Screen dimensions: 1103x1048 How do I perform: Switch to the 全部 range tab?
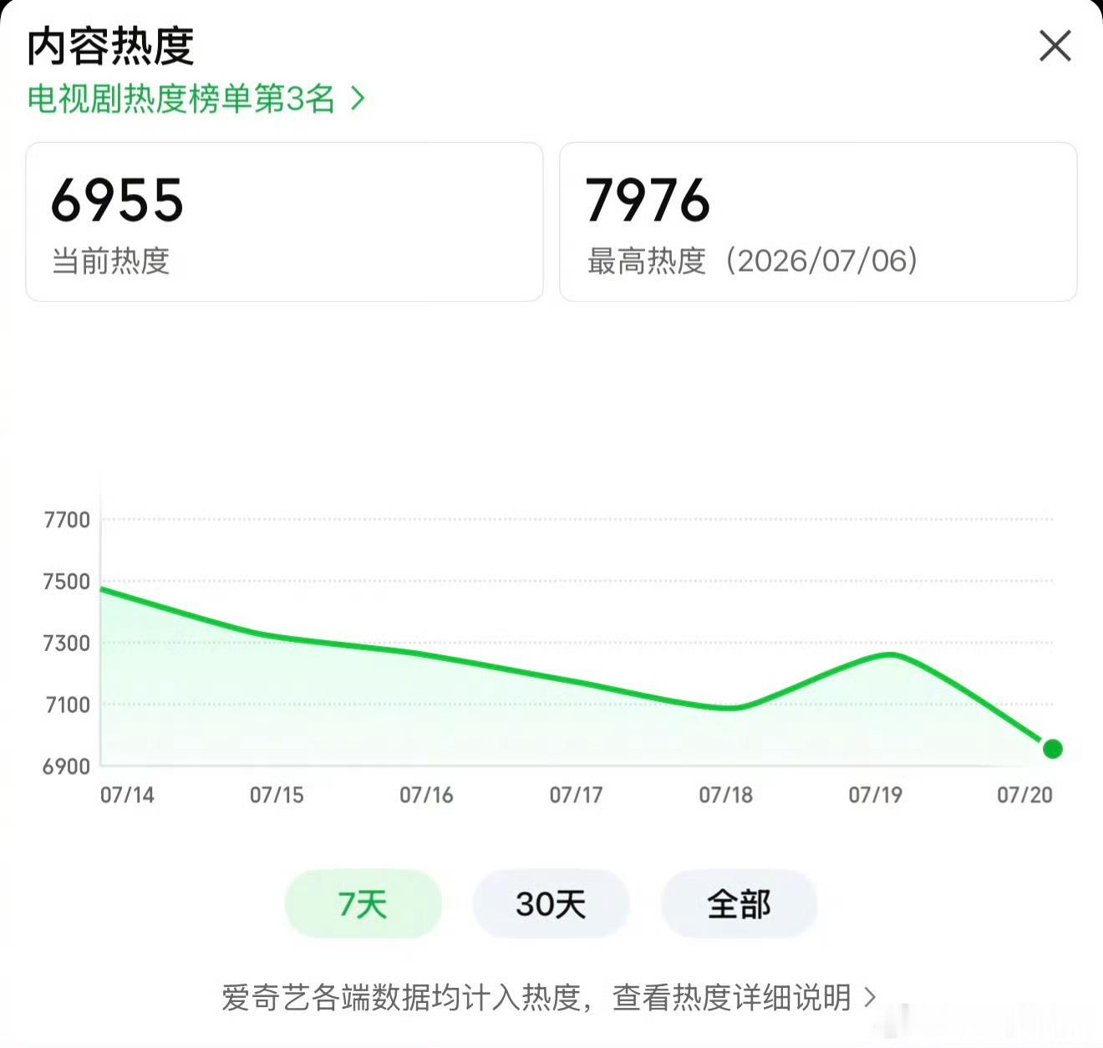pyautogui.click(x=739, y=903)
